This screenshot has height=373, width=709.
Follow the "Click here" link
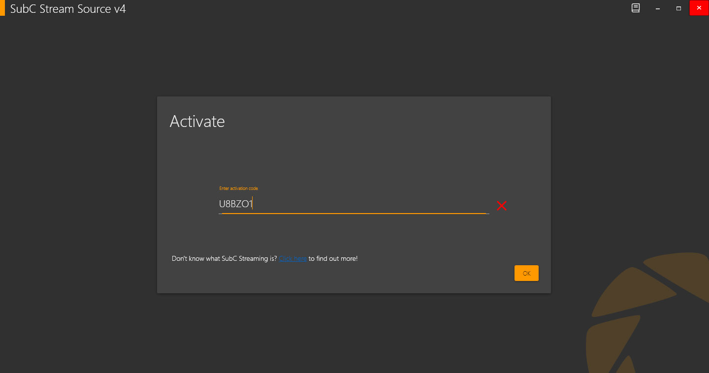[x=293, y=258]
